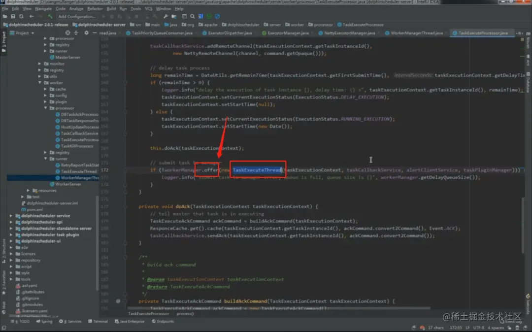Click the editor vertical scrollbar thumb
This screenshot has height=332, width=532.
coord(523,225)
